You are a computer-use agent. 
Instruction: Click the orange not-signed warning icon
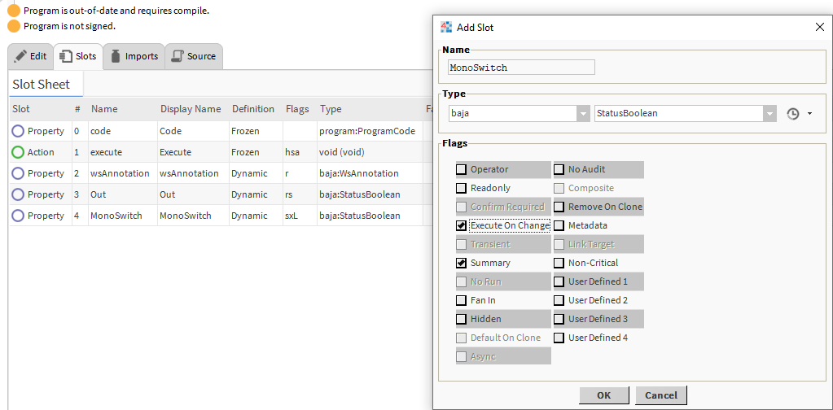pyautogui.click(x=13, y=25)
